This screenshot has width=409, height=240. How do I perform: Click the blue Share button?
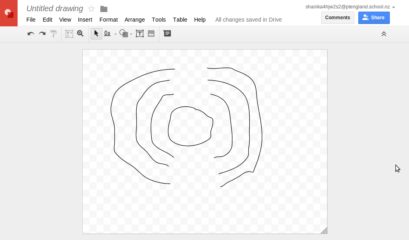click(x=374, y=18)
